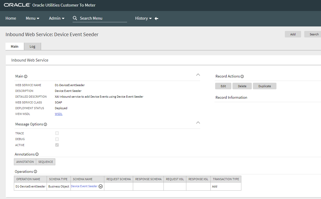321x199 pixels.
Task: Click the RESPONSE SCHEMA column header
Action: (149, 179)
